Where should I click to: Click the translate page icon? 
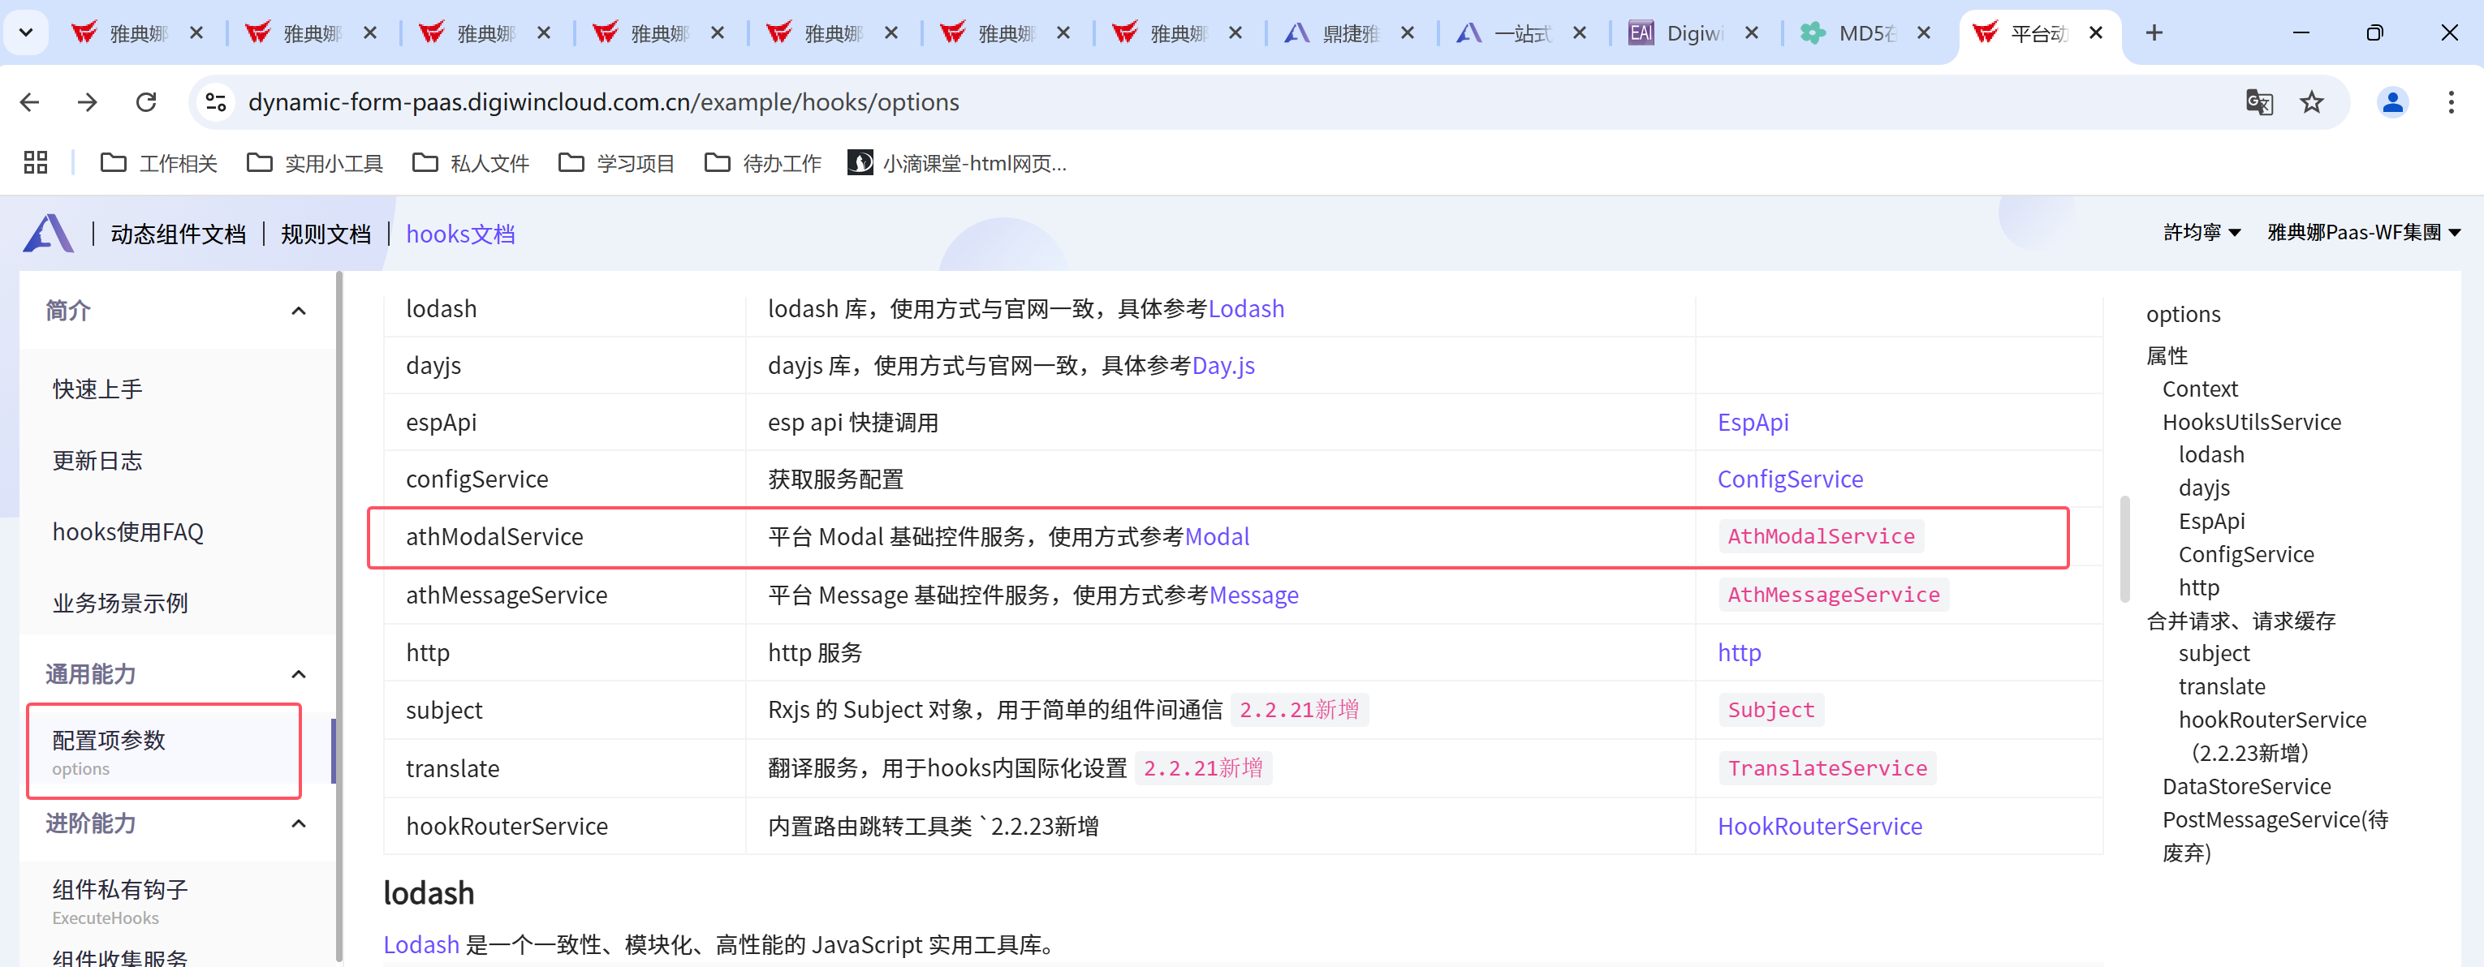[x=2259, y=102]
